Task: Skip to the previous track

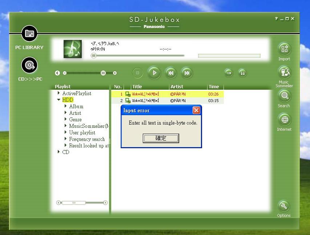Action: click(170, 73)
